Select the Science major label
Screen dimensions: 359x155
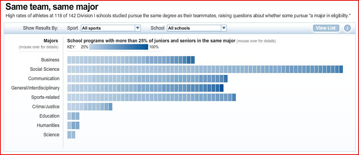(51, 135)
